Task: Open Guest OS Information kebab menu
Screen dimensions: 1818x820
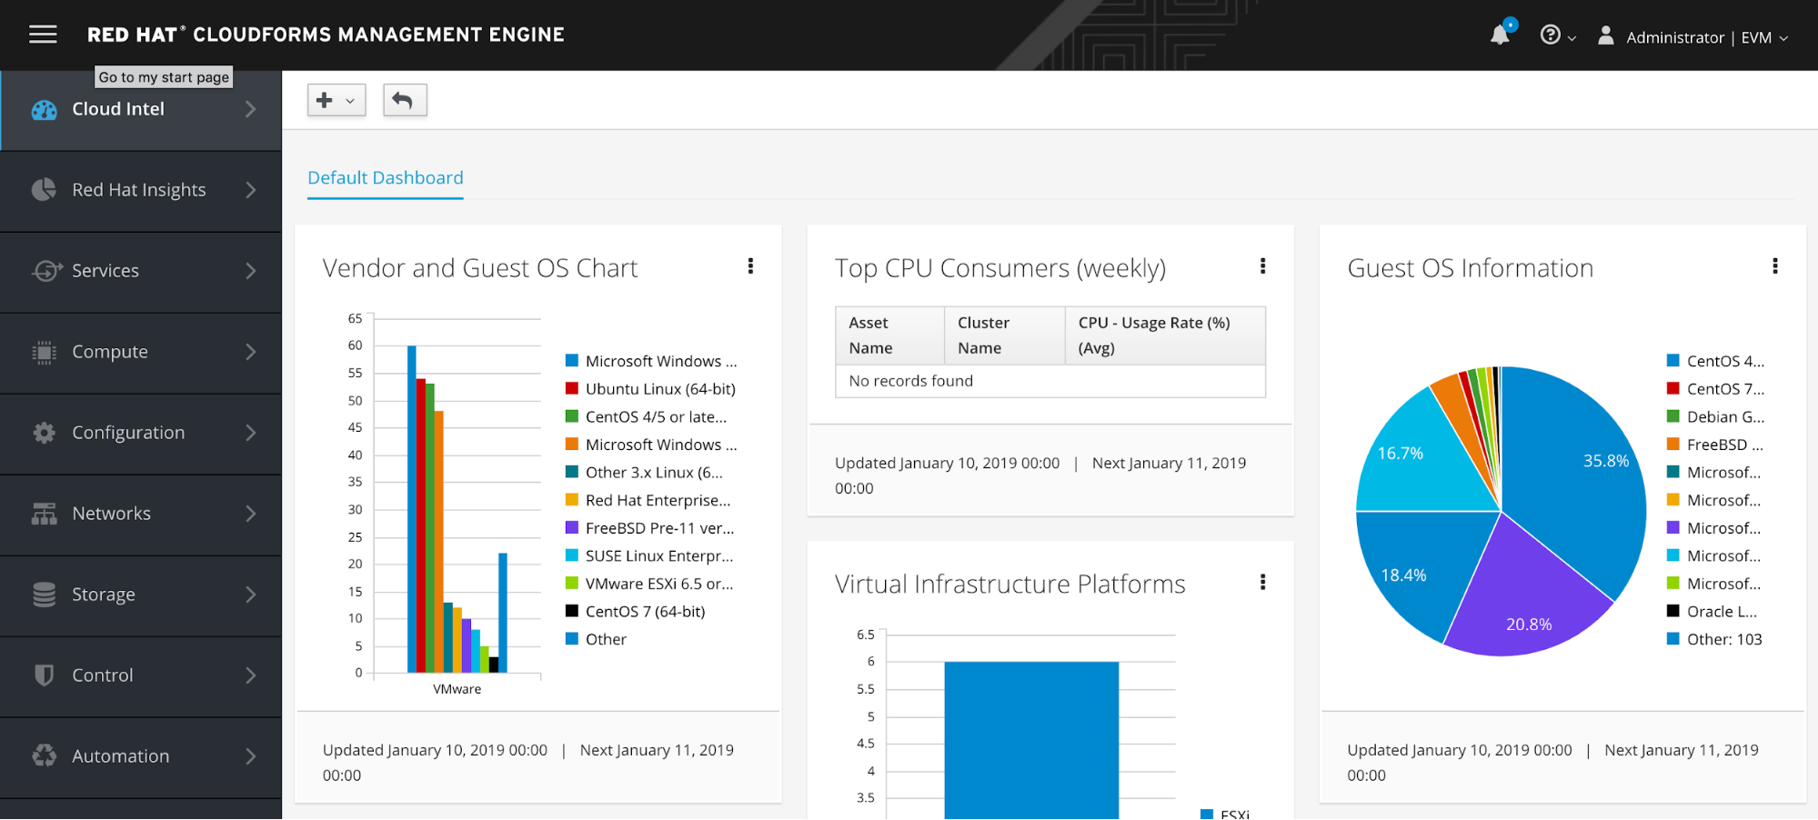Action: [1774, 266]
